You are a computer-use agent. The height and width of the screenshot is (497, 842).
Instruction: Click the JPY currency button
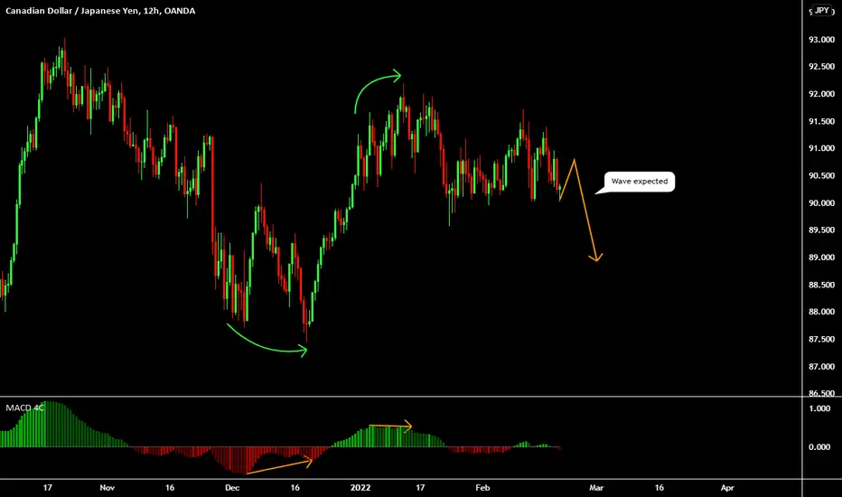pos(822,10)
